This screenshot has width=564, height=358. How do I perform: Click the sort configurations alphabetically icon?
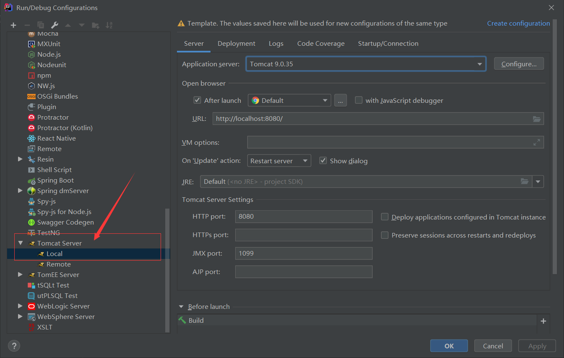(x=109, y=25)
